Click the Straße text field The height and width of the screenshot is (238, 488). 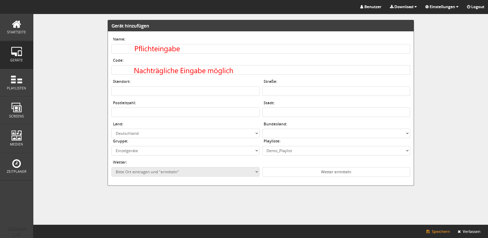(336, 91)
